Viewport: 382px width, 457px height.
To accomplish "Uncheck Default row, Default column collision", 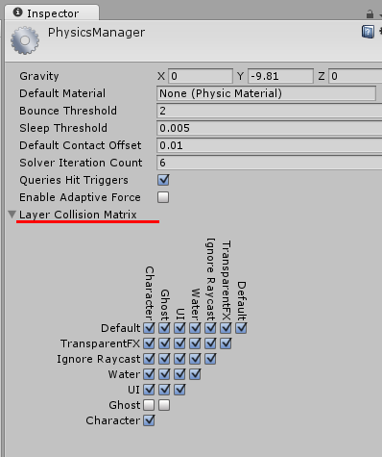I will (241, 328).
